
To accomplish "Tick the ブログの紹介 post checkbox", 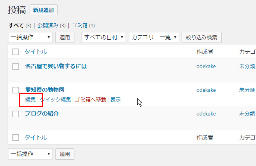I will [x=16, y=114].
